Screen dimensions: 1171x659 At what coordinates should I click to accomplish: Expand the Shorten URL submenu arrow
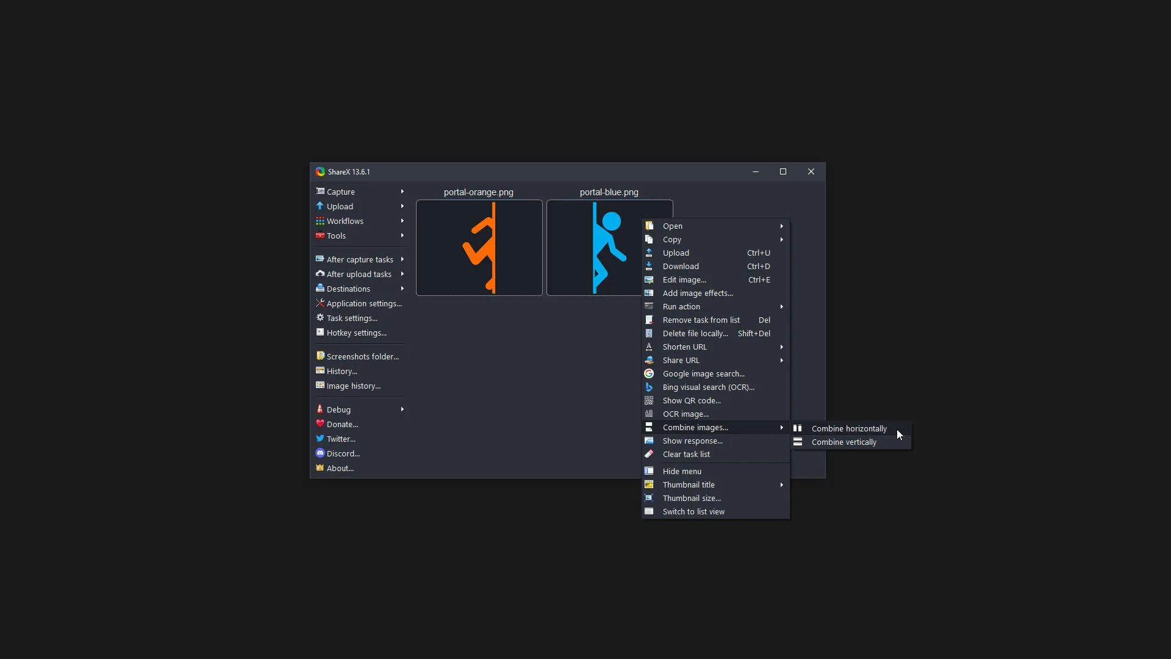tap(781, 347)
